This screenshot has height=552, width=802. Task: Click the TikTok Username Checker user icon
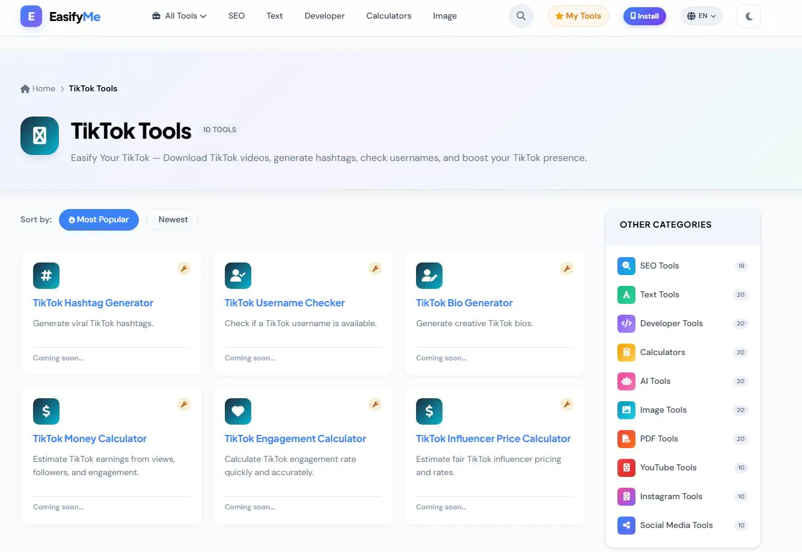point(238,276)
